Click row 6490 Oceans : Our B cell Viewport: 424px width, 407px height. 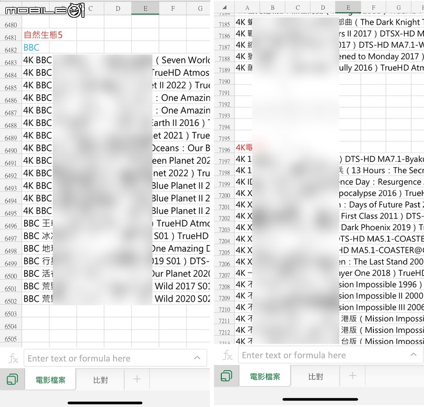181,148
